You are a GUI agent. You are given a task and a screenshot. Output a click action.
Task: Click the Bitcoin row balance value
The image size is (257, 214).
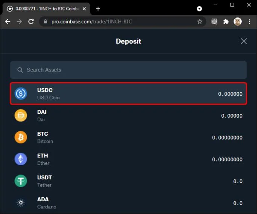click(x=227, y=138)
